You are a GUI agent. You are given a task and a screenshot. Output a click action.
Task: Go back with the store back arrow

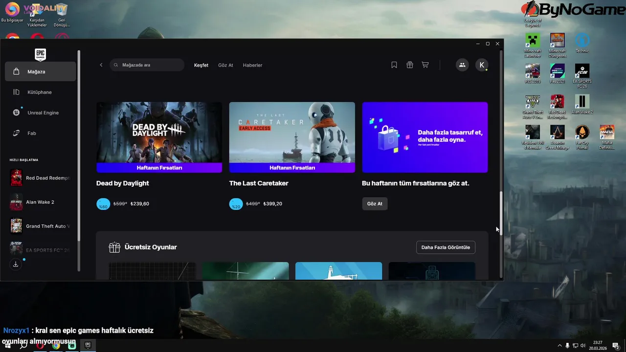pyautogui.click(x=101, y=65)
